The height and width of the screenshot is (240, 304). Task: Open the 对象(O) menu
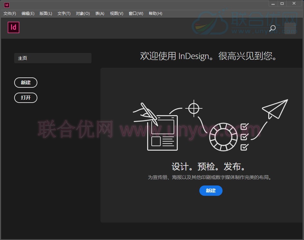[83, 14]
